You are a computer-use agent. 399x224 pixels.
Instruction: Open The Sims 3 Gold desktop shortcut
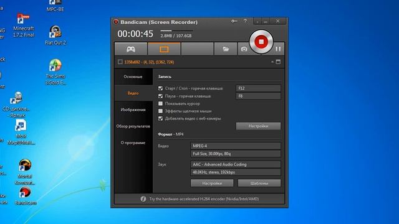click(x=55, y=72)
